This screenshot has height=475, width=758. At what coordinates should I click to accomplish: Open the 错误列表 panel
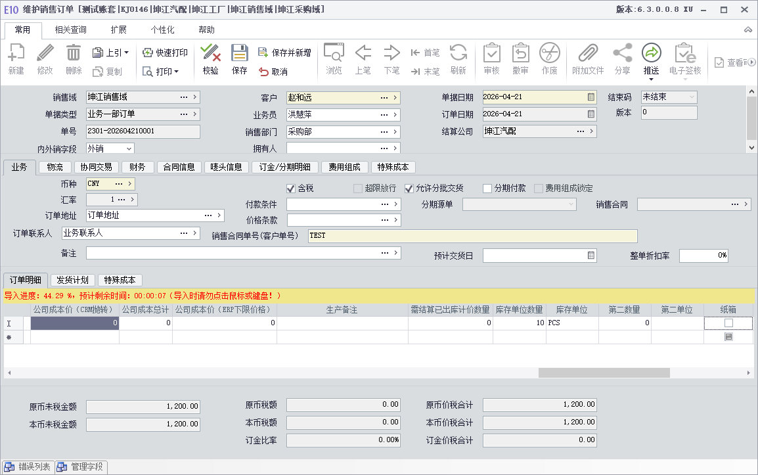pyautogui.click(x=28, y=466)
